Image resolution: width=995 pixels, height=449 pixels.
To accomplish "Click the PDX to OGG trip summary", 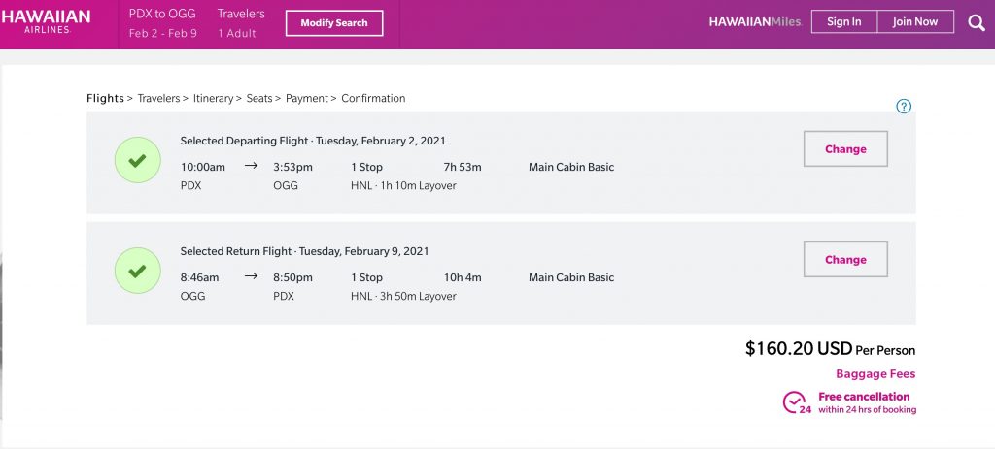I will click(x=163, y=16).
